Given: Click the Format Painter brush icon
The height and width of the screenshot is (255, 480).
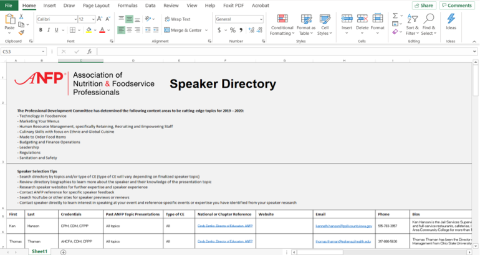Looking at the screenshot, I should (21, 34).
